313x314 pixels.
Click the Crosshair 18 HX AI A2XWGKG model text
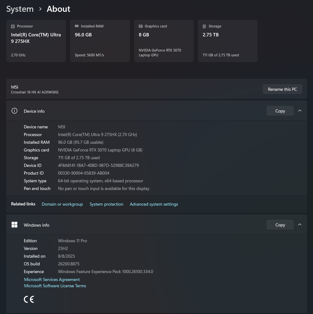[35, 92]
